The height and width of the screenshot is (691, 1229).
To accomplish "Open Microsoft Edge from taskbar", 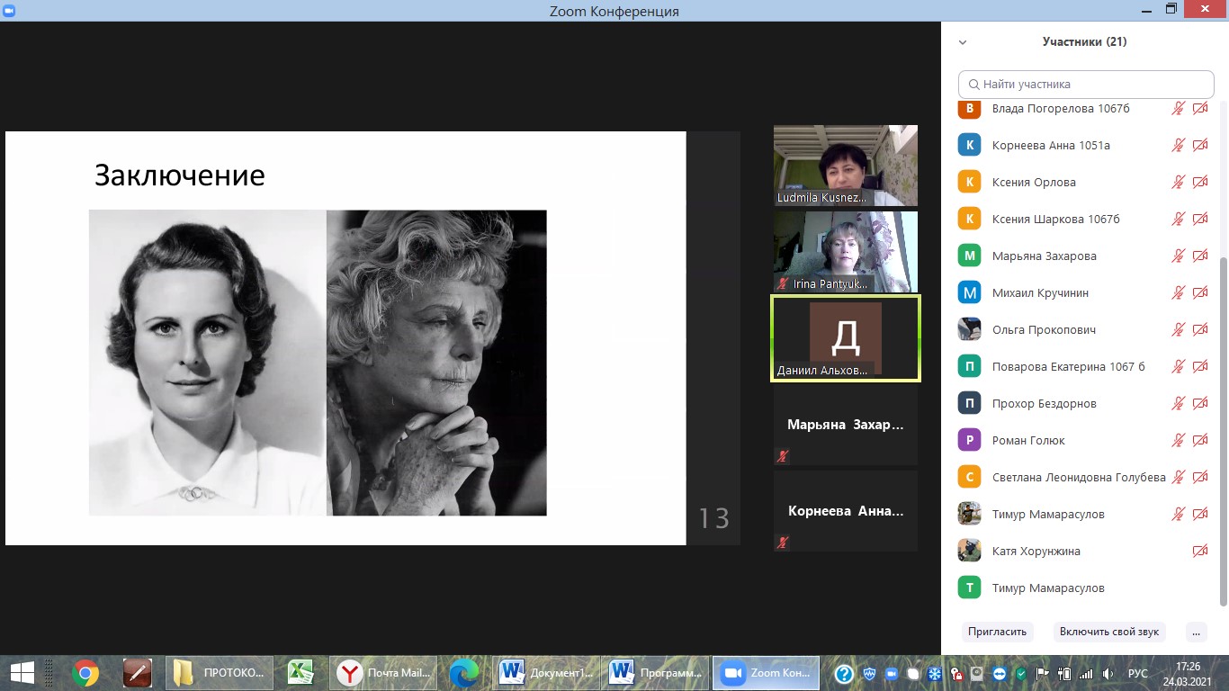I will coord(464,673).
